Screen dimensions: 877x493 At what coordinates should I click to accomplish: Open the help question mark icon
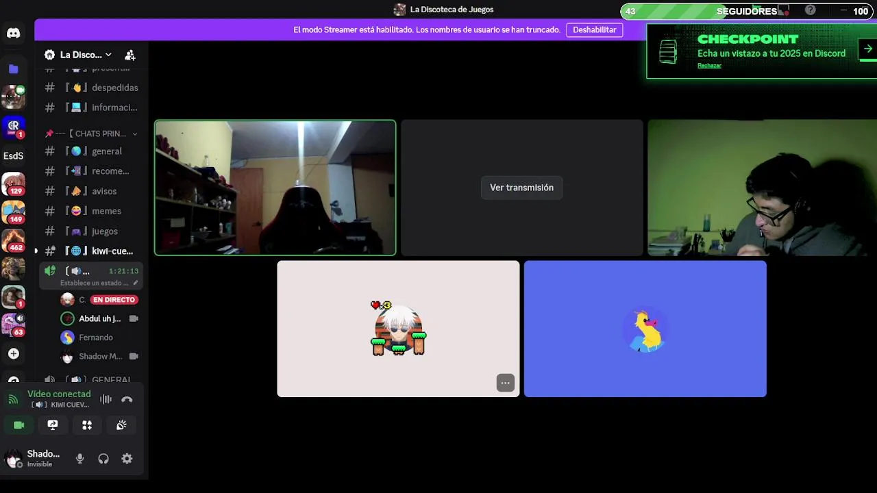811,10
